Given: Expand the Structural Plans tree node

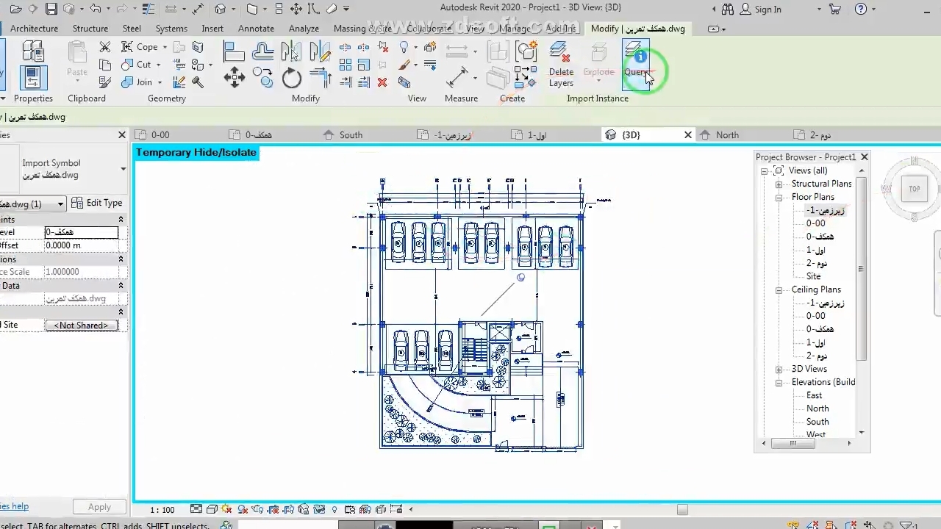Looking at the screenshot, I should [x=779, y=184].
